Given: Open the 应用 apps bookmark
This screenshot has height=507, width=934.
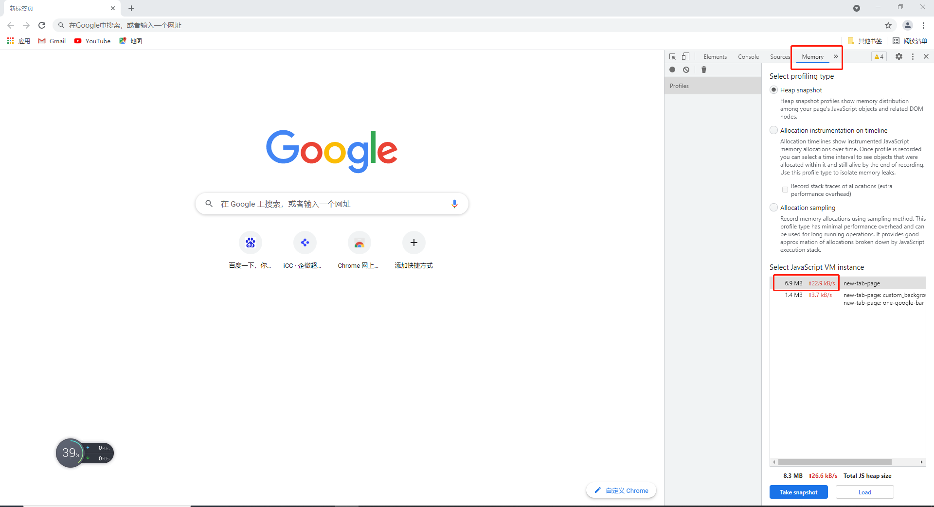Looking at the screenshot, I should point(18,41).
